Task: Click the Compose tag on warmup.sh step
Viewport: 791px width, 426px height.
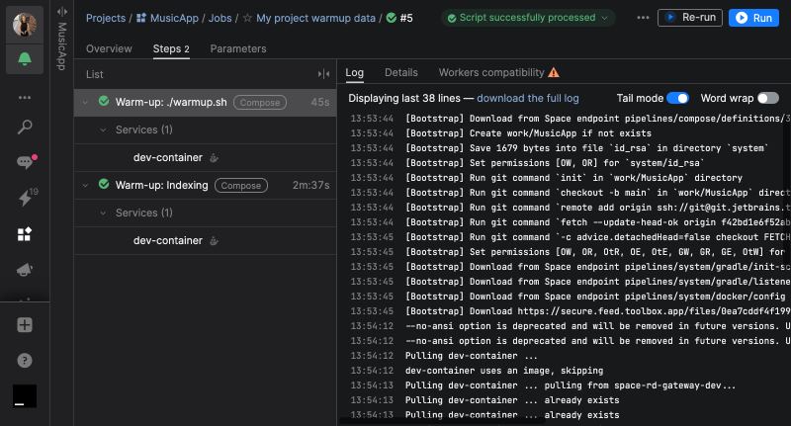Action: (260, 103)
